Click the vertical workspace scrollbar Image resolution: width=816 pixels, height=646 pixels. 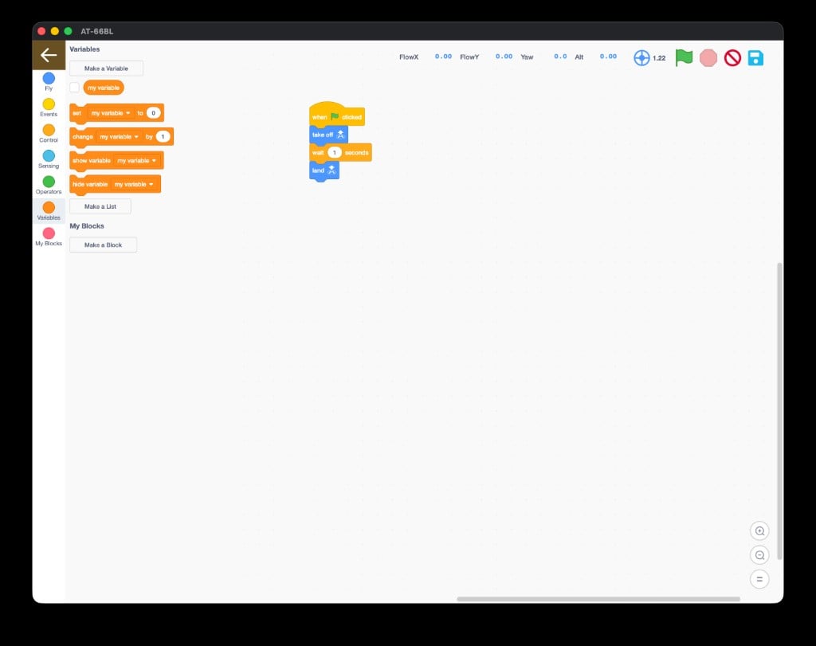tap(779, 411)
